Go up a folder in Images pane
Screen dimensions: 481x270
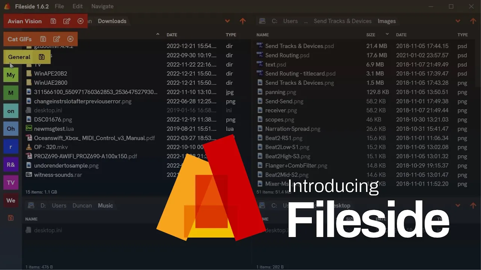pos(473,21)
